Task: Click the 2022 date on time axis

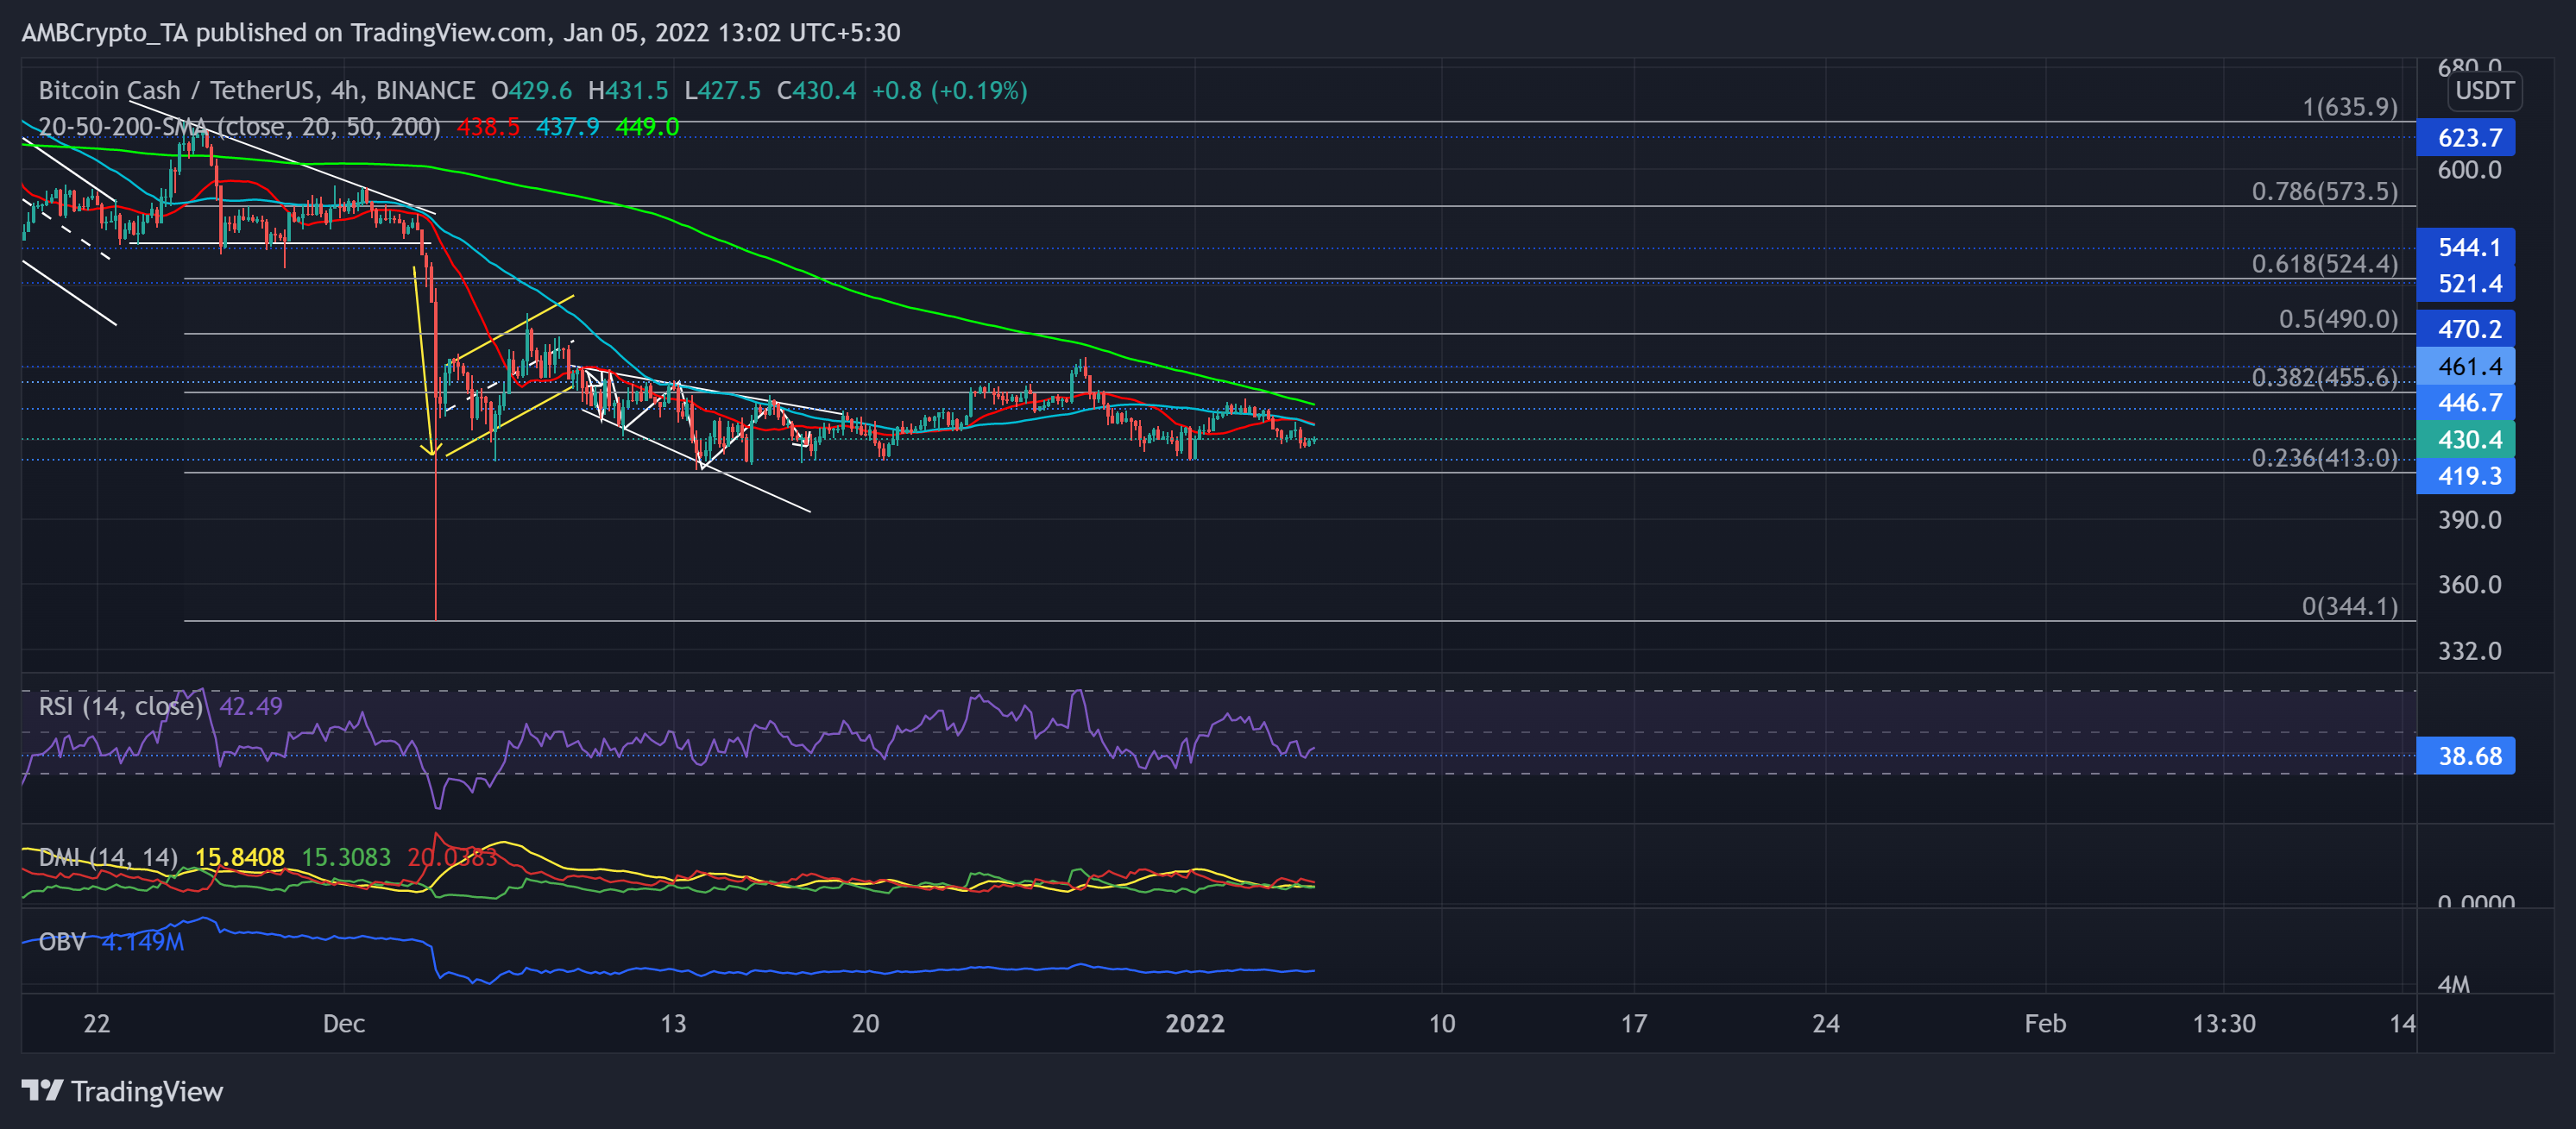Action: [1194, 1023]
